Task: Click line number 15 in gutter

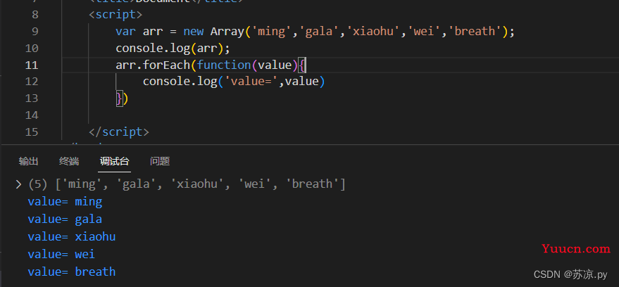Action: [x=32, y=132]
